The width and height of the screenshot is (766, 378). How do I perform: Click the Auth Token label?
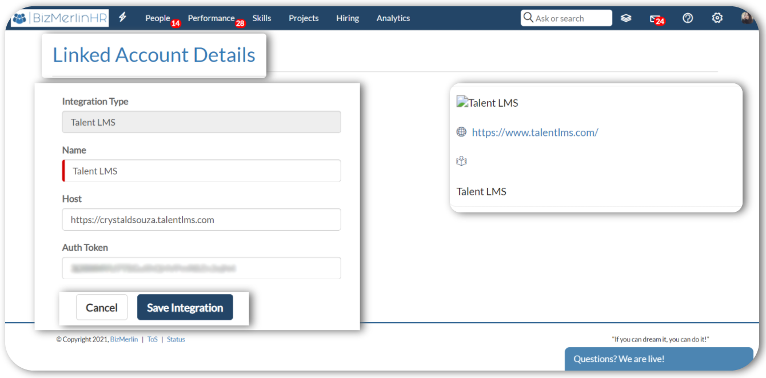pyautogui.click(x=85, y=247)
